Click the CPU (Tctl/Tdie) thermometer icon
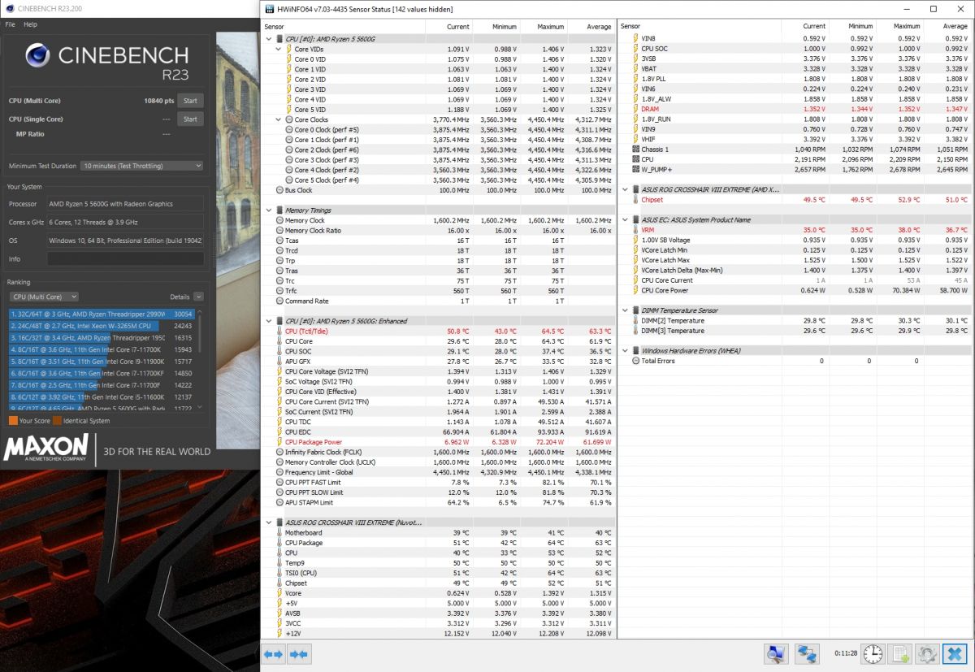 click(279, 332)
